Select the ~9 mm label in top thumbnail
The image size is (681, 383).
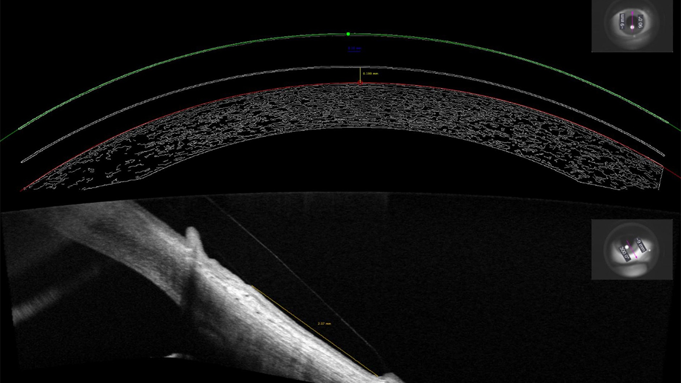point(623,22)
